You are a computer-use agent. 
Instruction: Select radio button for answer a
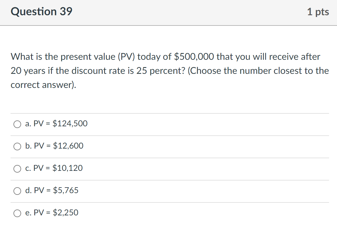coord(17,124)
